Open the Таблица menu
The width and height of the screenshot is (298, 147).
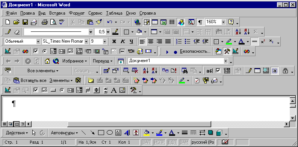click(x=114, y=13)
